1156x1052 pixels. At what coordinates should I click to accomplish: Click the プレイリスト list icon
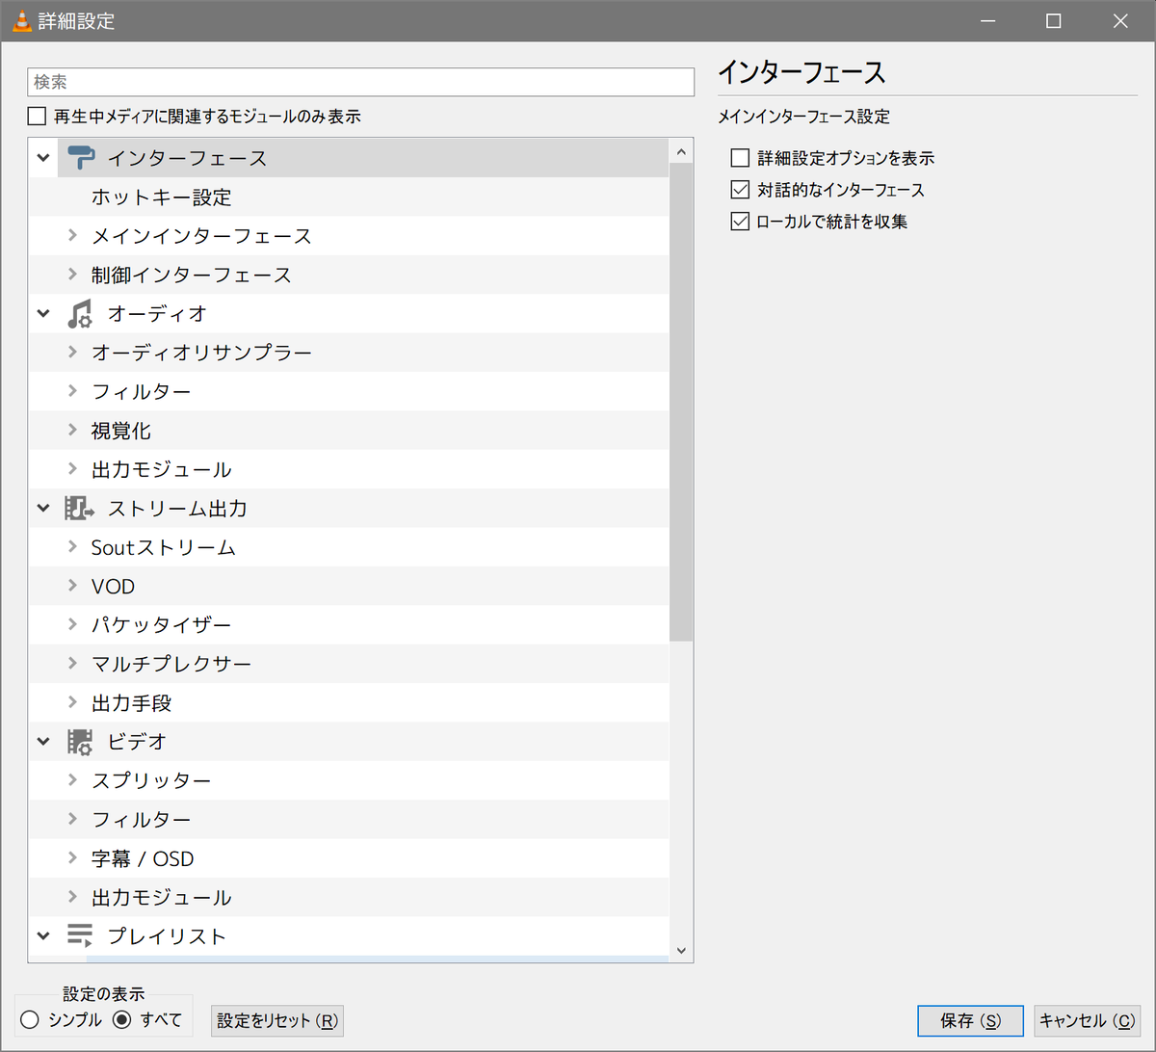point(77,934)
